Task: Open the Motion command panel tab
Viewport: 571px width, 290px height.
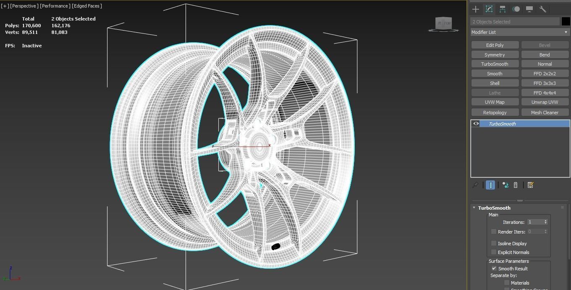Action: [516, 9]
